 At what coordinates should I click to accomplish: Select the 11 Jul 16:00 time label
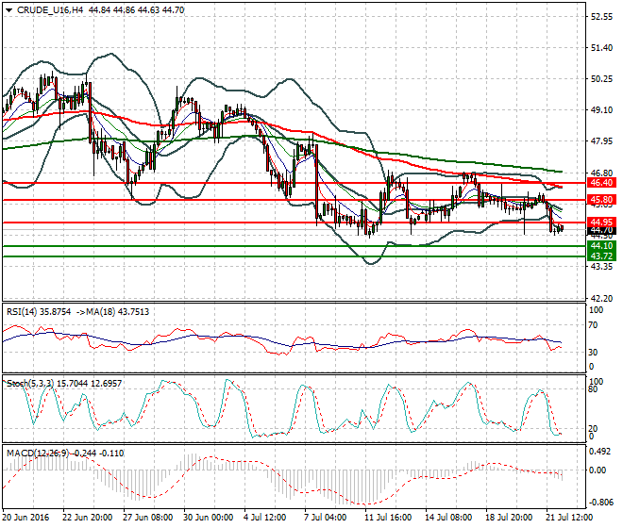(x=388, y=518)
